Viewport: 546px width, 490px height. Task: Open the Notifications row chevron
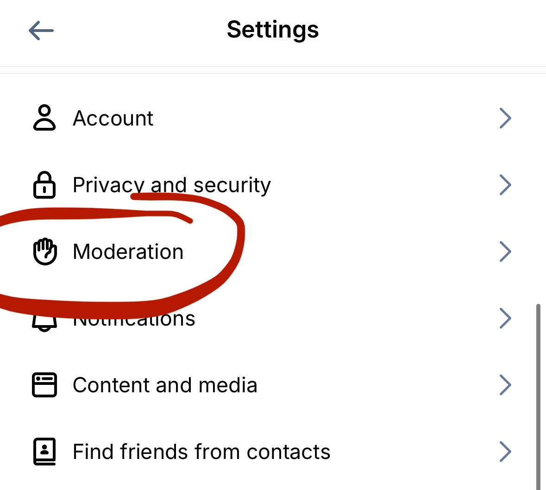pos(505,318)
